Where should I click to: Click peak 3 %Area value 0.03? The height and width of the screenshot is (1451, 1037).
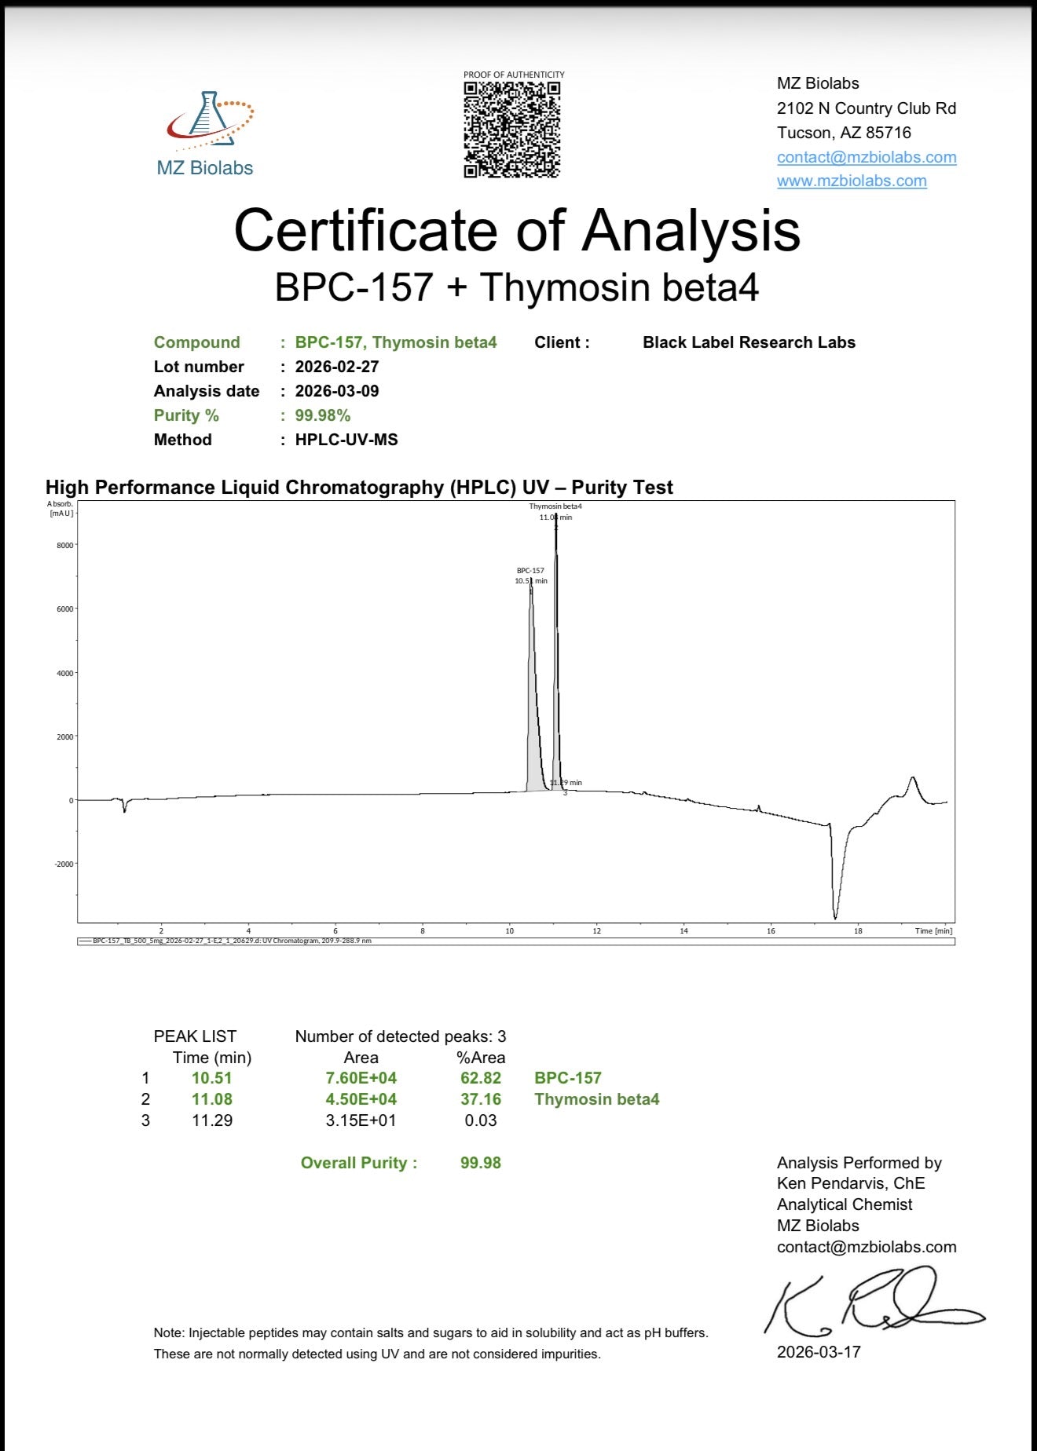480,1120
